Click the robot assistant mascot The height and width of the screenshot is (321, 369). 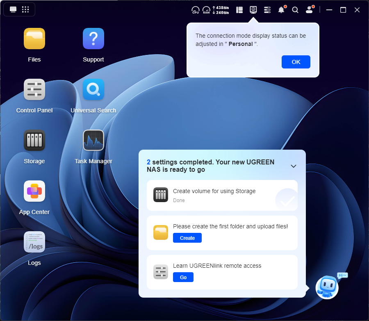(327, 287)
